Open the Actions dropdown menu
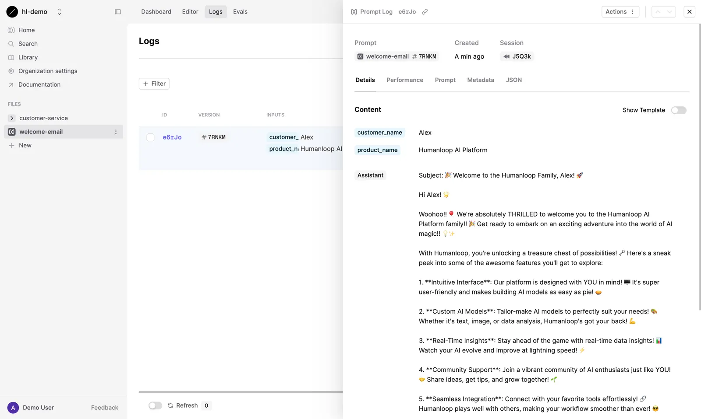701x419 pixels. point(620,12)
